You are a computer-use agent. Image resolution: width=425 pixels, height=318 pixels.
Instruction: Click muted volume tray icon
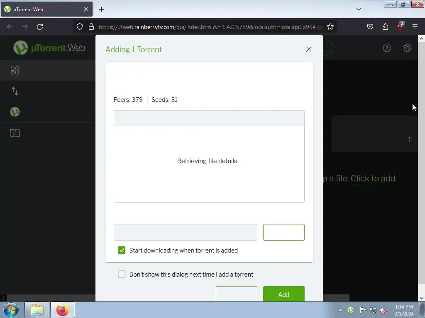(x=383, y=311)
